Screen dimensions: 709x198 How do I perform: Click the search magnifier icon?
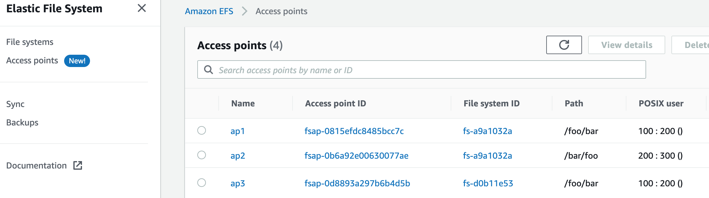tap(209, 70)
